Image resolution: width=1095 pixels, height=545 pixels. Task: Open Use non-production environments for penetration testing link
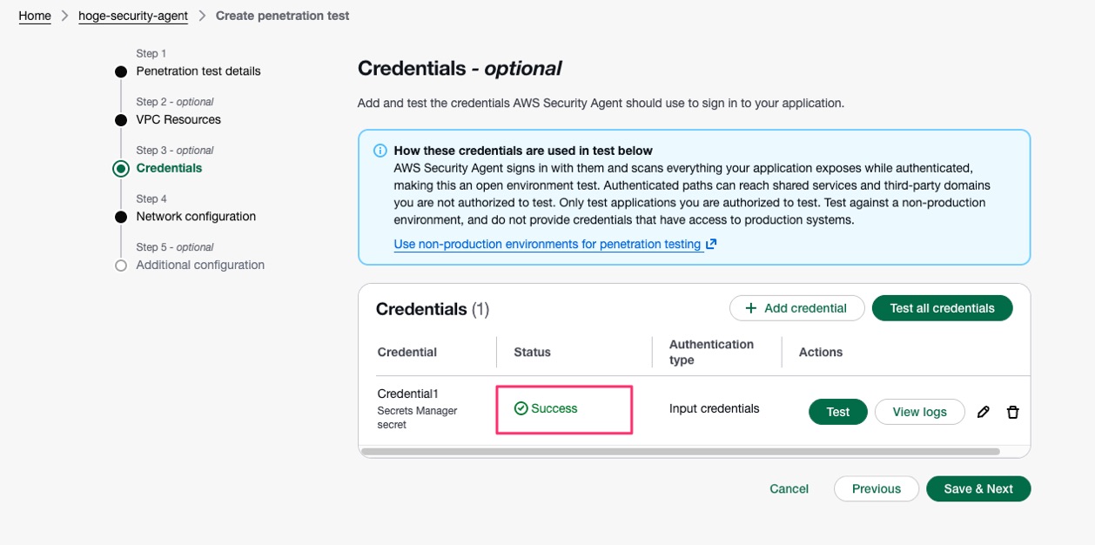click(x=547, y=245)
